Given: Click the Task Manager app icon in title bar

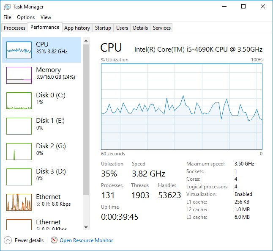Looking at the screenshot, I should tap(7, 7).
